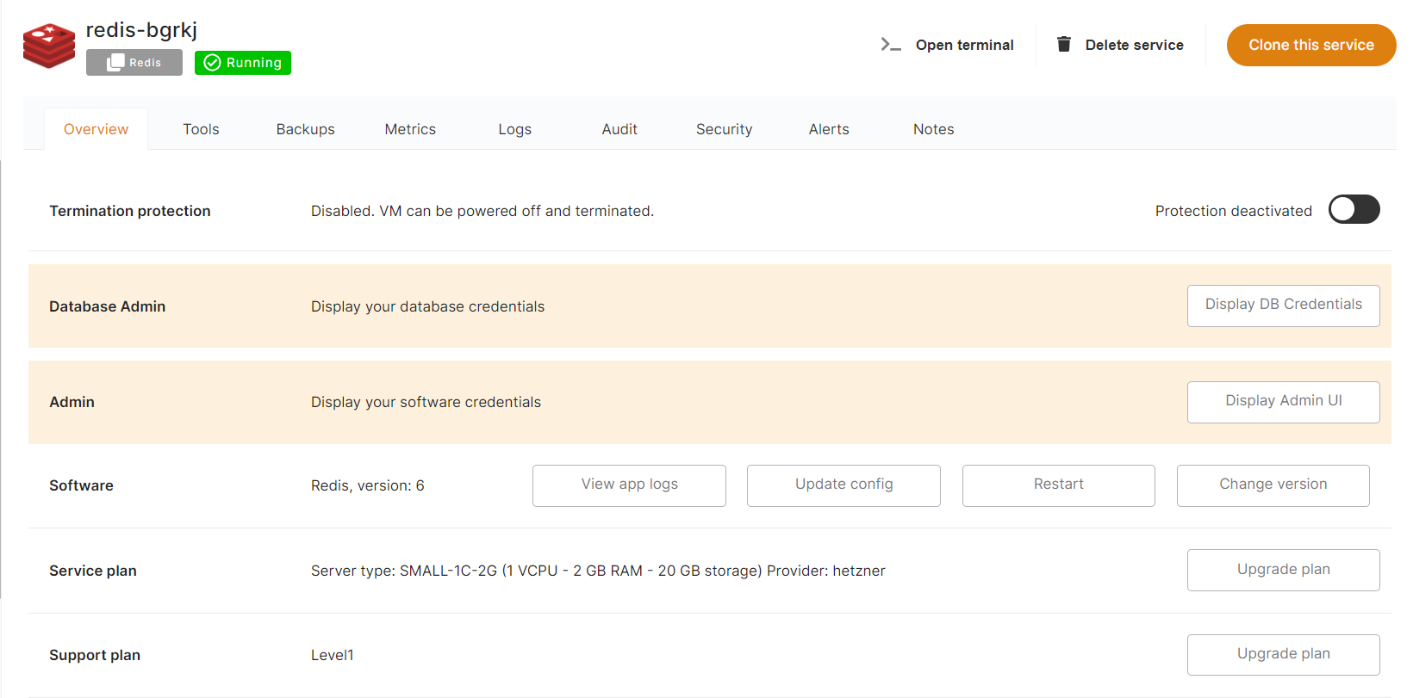Open the Overview tab

click(x=96, y=129)
